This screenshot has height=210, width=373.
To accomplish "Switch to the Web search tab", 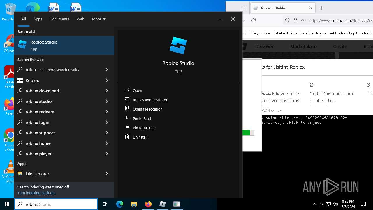I will (80, 19).
